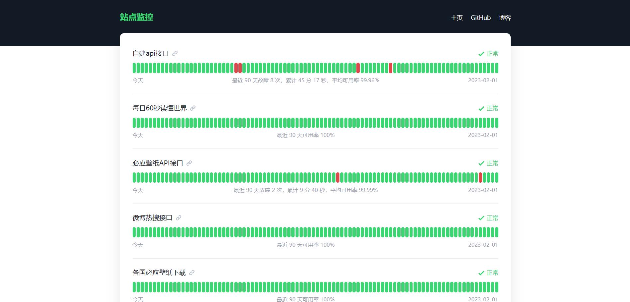Click 正常 status text for 每日60秒读懂世界
This screenshot has height=302, width=630.
click(492, 108)
